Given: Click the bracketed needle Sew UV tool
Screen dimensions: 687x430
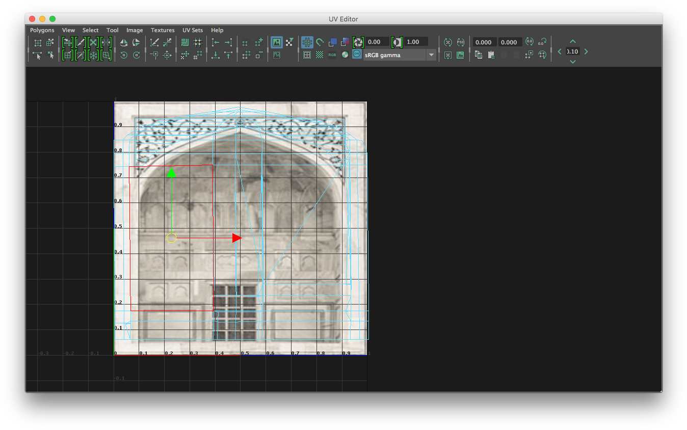Looking at the screenshot, I should coord(81,55).
